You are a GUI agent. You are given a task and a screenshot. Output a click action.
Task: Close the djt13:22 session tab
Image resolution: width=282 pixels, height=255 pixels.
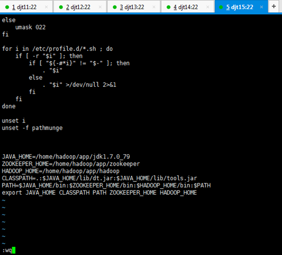point(154,7)
